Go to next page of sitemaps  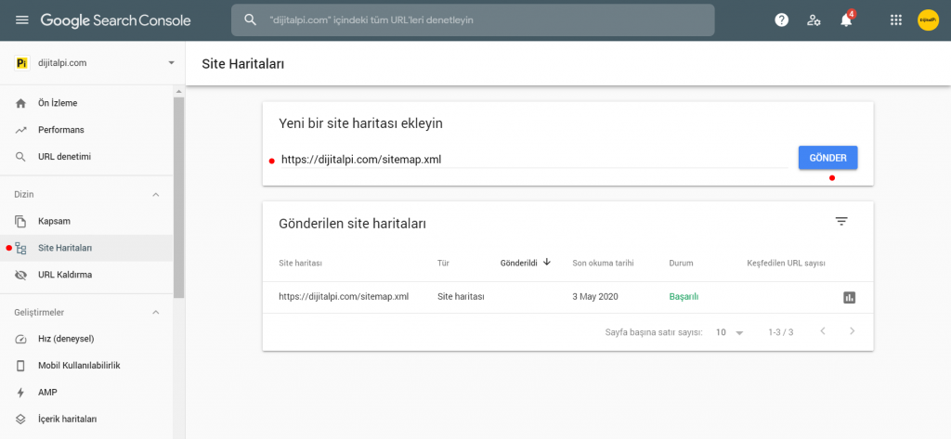[853, 331]
